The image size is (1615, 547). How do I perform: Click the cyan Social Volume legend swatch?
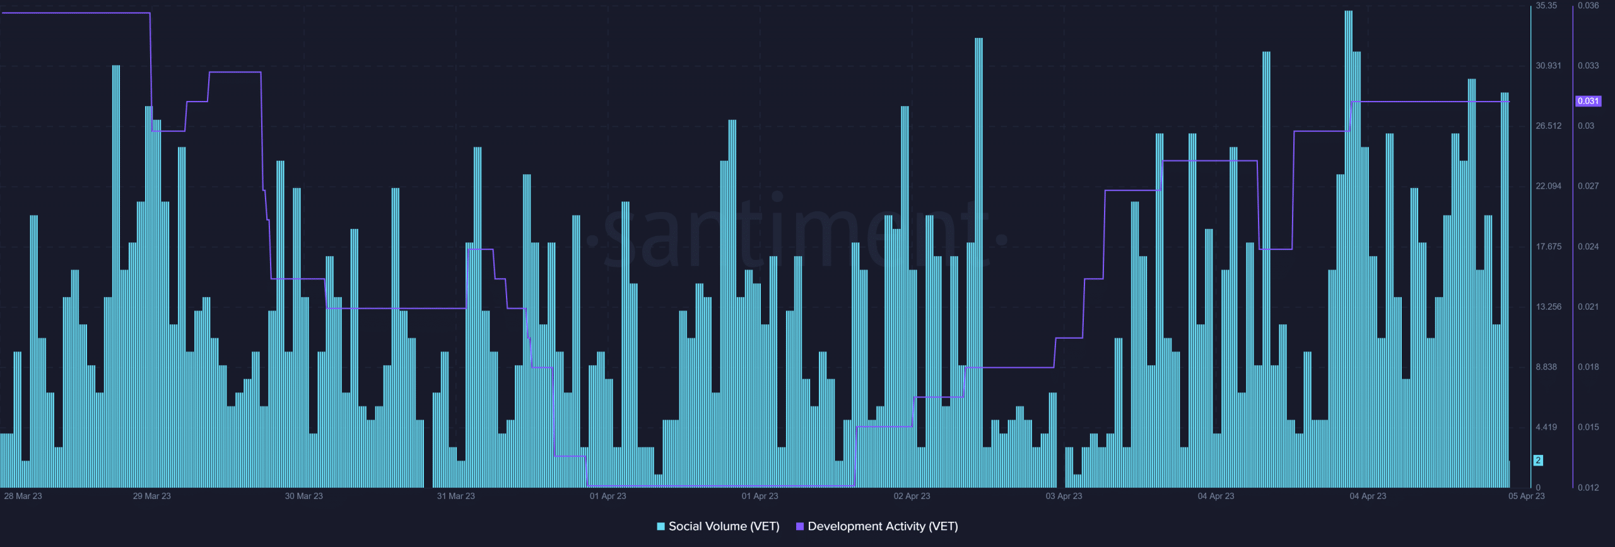coord(661,526)
